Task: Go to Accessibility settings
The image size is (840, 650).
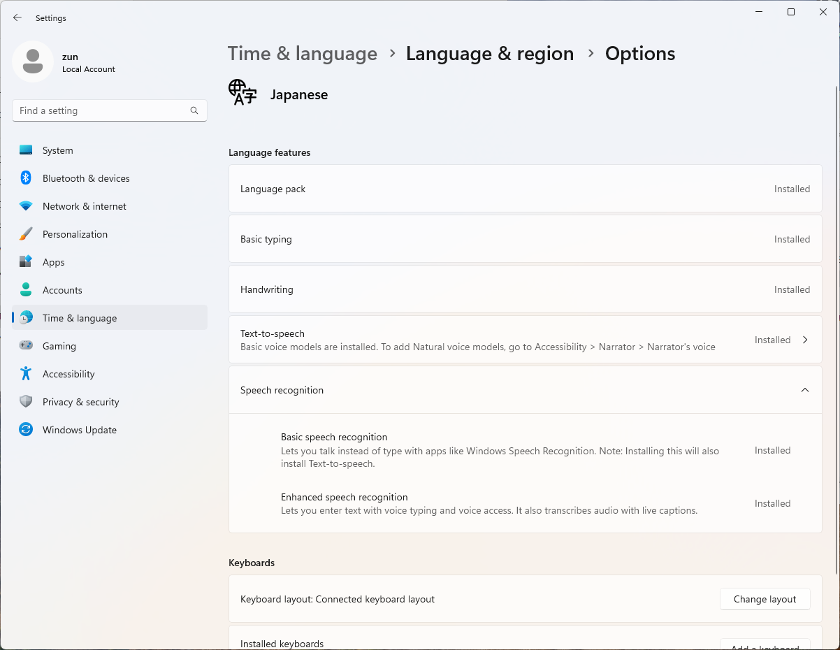Action: (110, 374)
